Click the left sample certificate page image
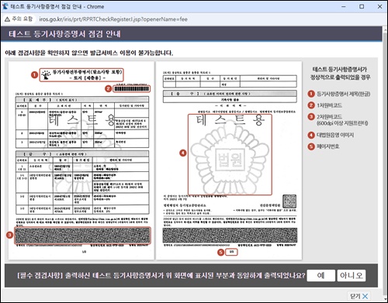388x303 pixels. point(81,160)
